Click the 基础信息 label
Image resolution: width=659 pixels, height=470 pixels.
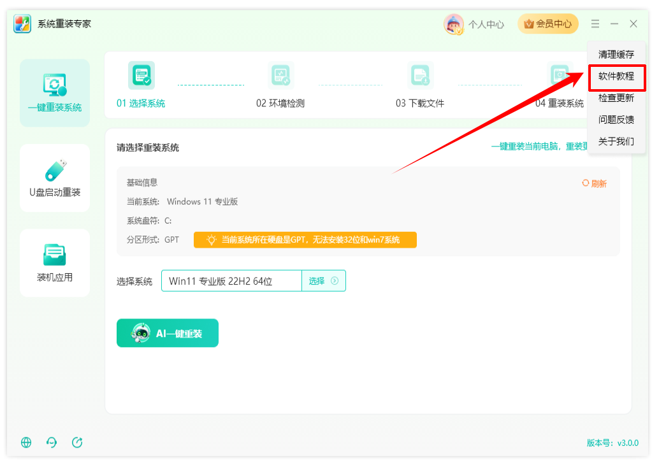click(142, 183)
